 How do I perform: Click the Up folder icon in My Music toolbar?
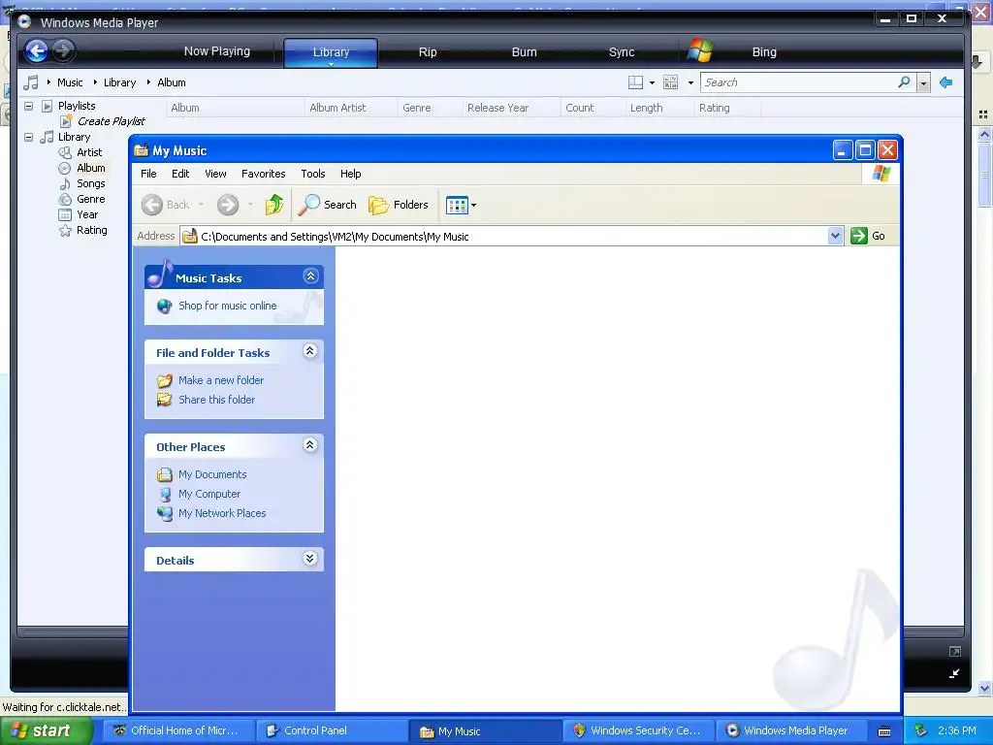click(x=274, y=205)
